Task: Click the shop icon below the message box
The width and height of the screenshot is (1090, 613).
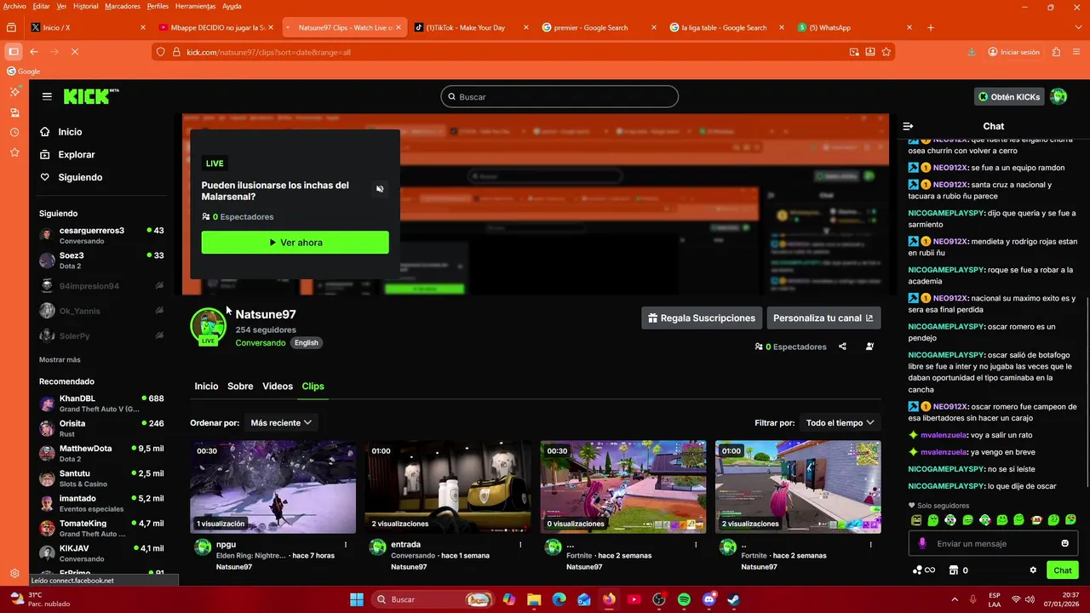Action: 954,570
